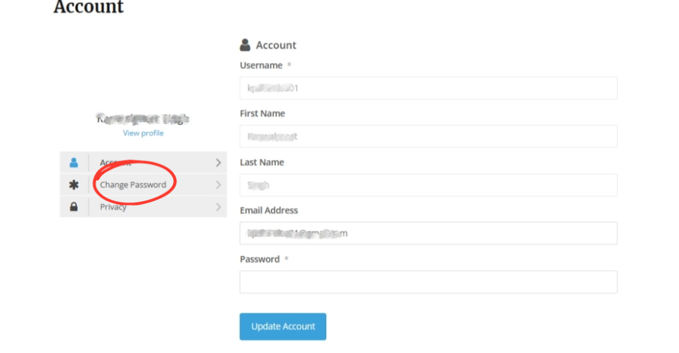Click the large Account page title

[88, 8]
